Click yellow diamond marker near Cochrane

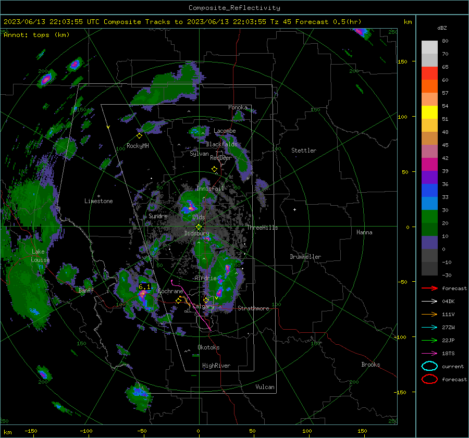coord(178,301)
